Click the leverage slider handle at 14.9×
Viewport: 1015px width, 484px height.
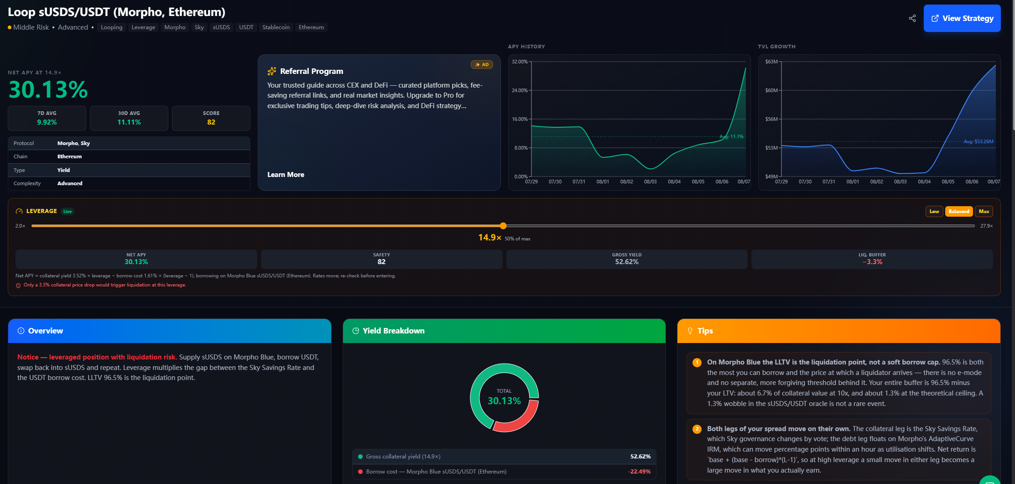click(x=503, y=226)
